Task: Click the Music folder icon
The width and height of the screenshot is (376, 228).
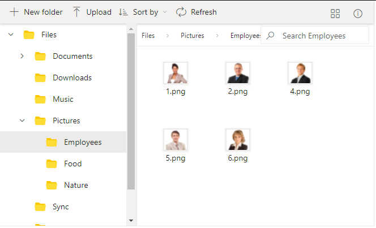Action: click(40, 99)
